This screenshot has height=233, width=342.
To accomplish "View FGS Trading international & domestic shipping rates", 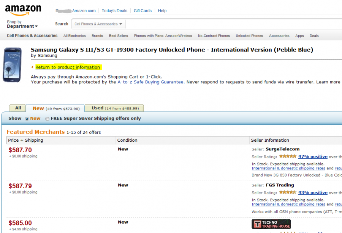I will (288, 204).
